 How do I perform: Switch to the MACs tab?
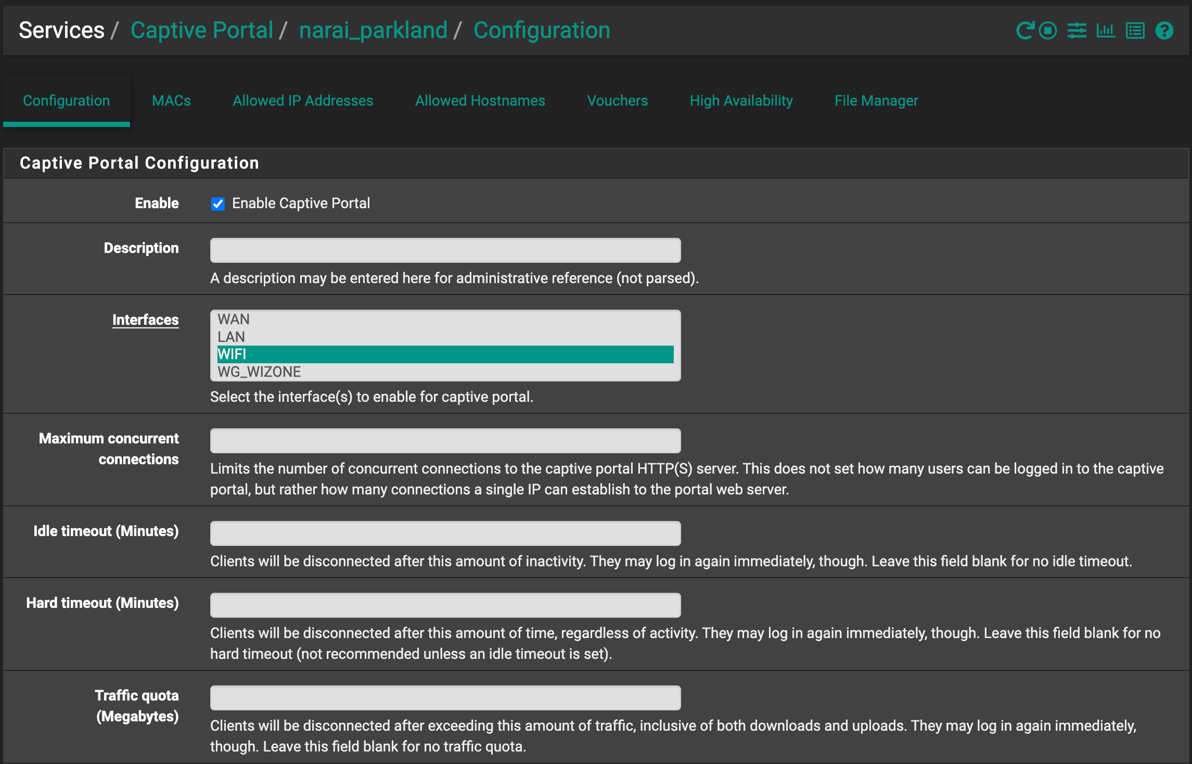pos(171,100)
